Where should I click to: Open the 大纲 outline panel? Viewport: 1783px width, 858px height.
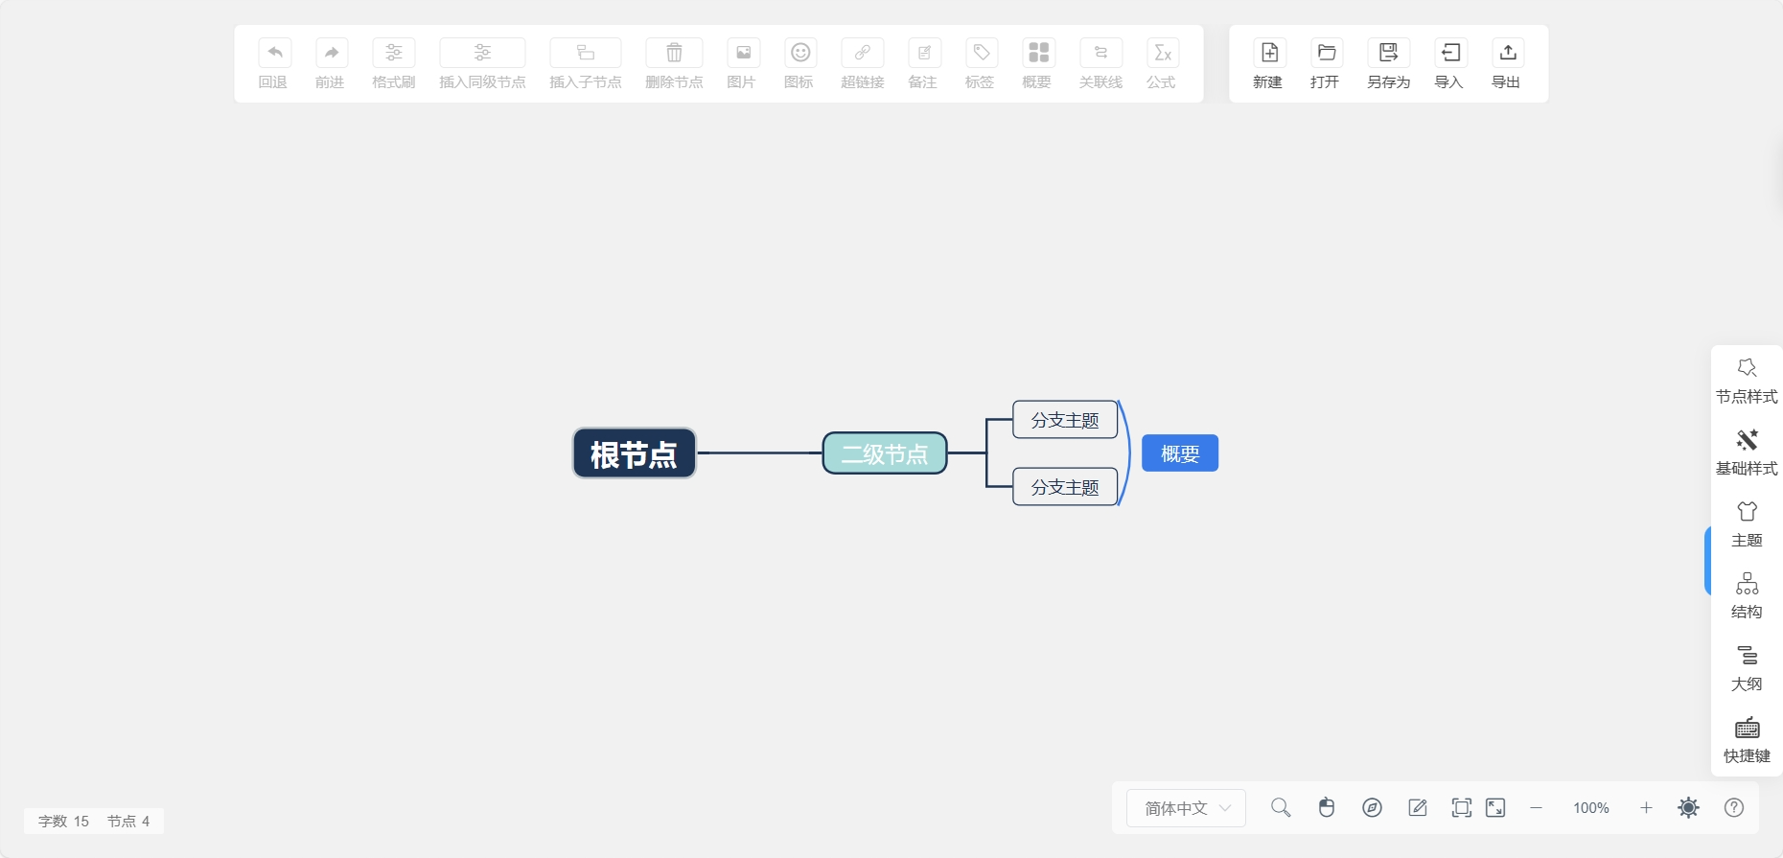1747,668
